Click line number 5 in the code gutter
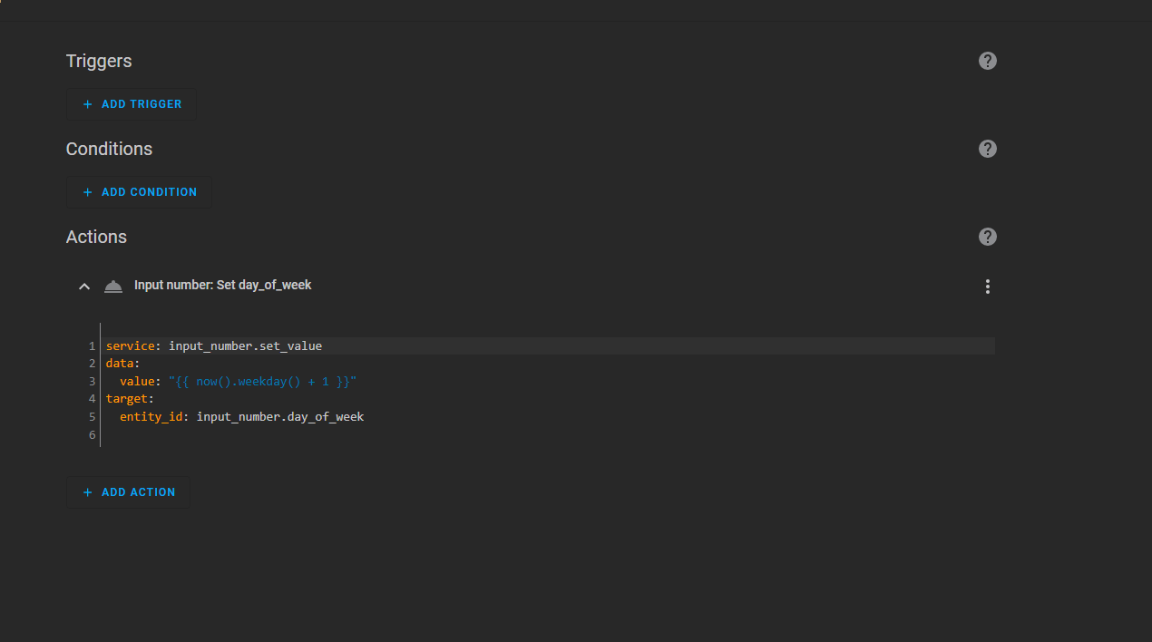Viewport: 1152px width, 642px height. pyautogui.click(x=92, y=416)
